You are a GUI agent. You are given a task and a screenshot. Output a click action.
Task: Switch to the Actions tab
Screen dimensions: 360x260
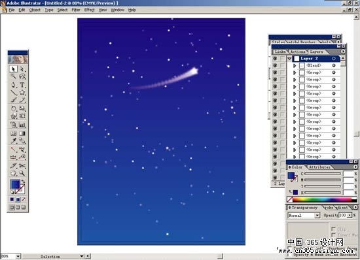298,52
